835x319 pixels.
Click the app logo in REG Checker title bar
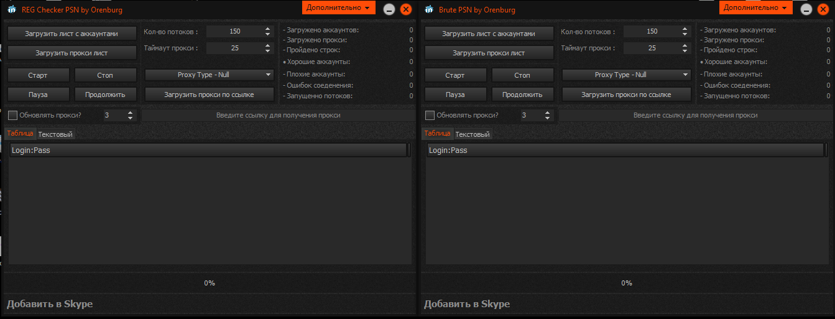(11, 9)
